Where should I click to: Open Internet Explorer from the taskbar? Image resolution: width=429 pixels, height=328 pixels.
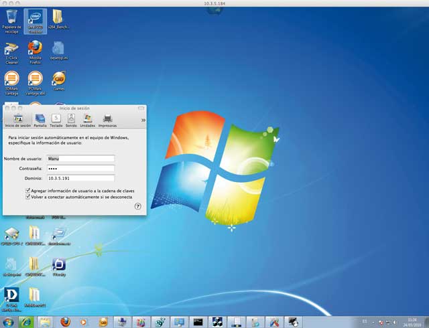(x=26, y=322)
